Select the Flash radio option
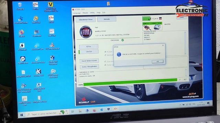Screen dimensions: 220x123 (x=106, y=52)
